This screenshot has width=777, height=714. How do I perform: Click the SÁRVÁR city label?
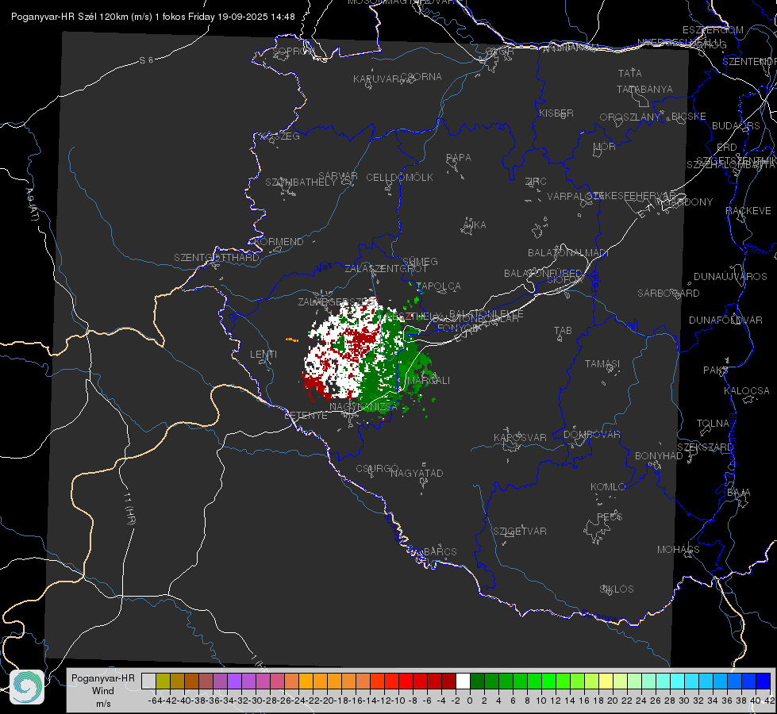[338, 176]
